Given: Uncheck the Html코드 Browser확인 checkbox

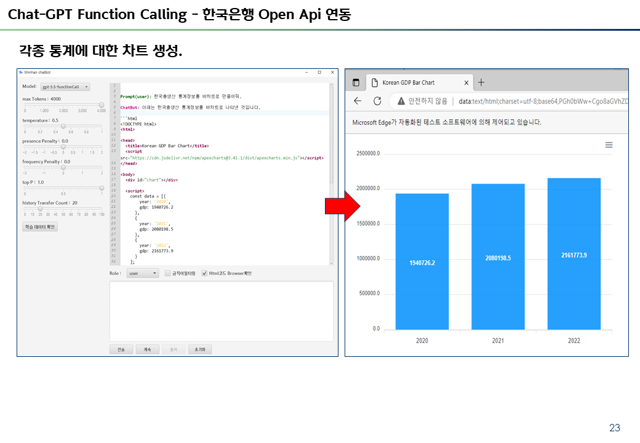Looking at the screenshot, I should point(204,273).
